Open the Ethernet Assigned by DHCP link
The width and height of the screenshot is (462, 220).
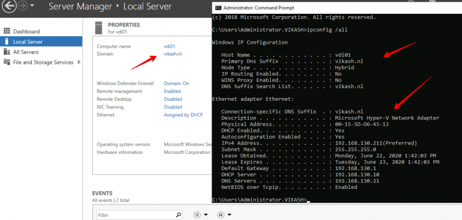pyautogui.click(x=183, y=115)
